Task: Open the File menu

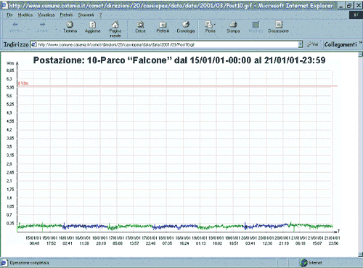Action: [x=9, y=15]
